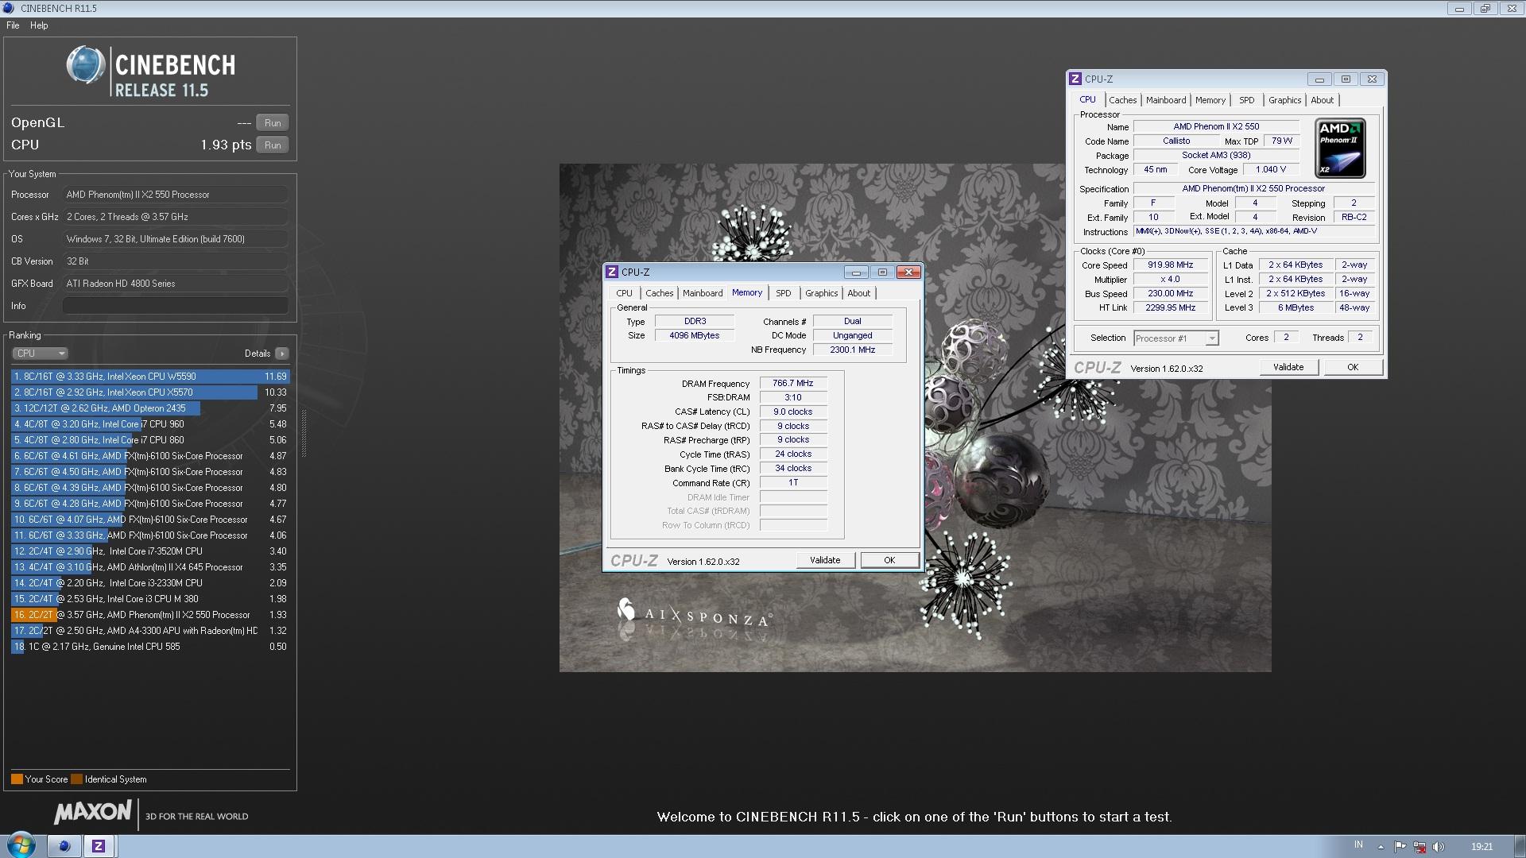Click the CPU-Z taskbar icon
The height and width of the screenshot is (858, 1526).
(x=99, y=846)
